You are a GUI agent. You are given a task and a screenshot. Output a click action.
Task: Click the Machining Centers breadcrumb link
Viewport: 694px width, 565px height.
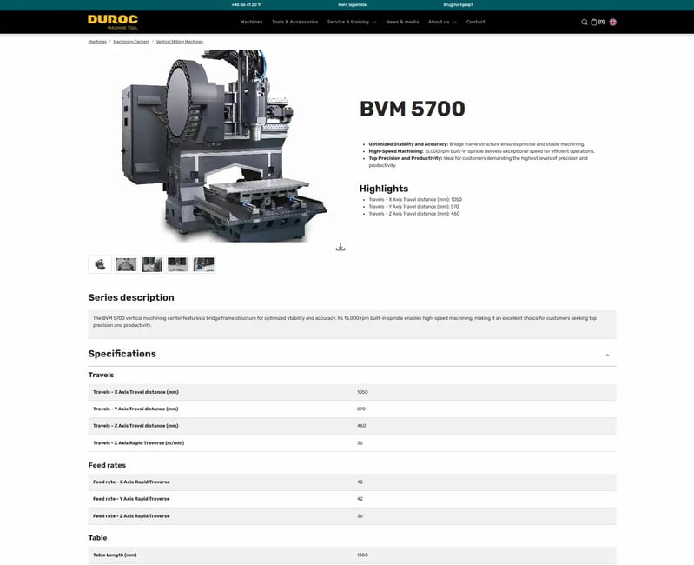tap(131, 42)
